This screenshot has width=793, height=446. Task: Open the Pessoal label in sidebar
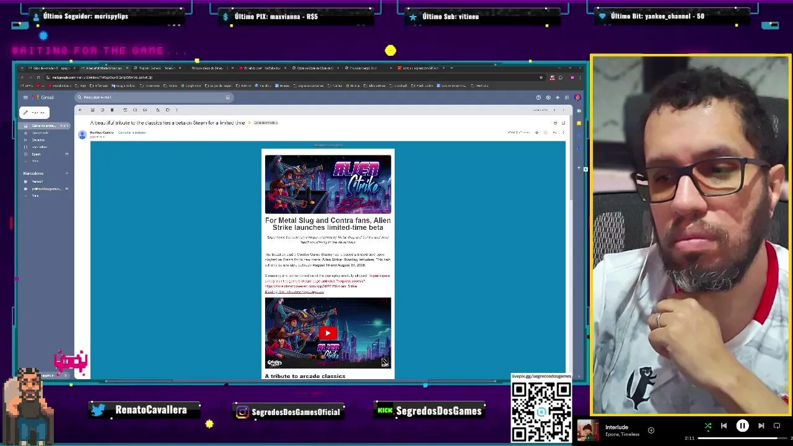[x=37, y=181]
